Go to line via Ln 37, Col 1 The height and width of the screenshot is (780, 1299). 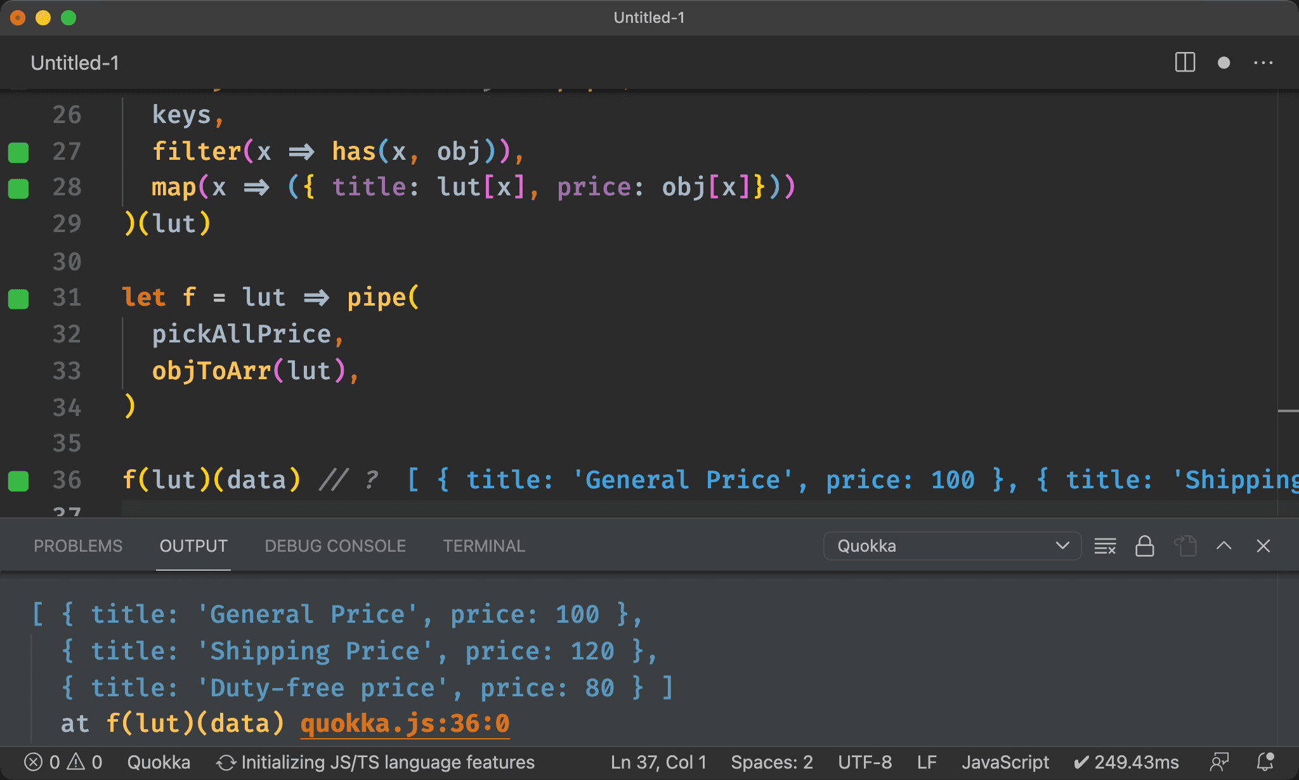tap(658, 762)
